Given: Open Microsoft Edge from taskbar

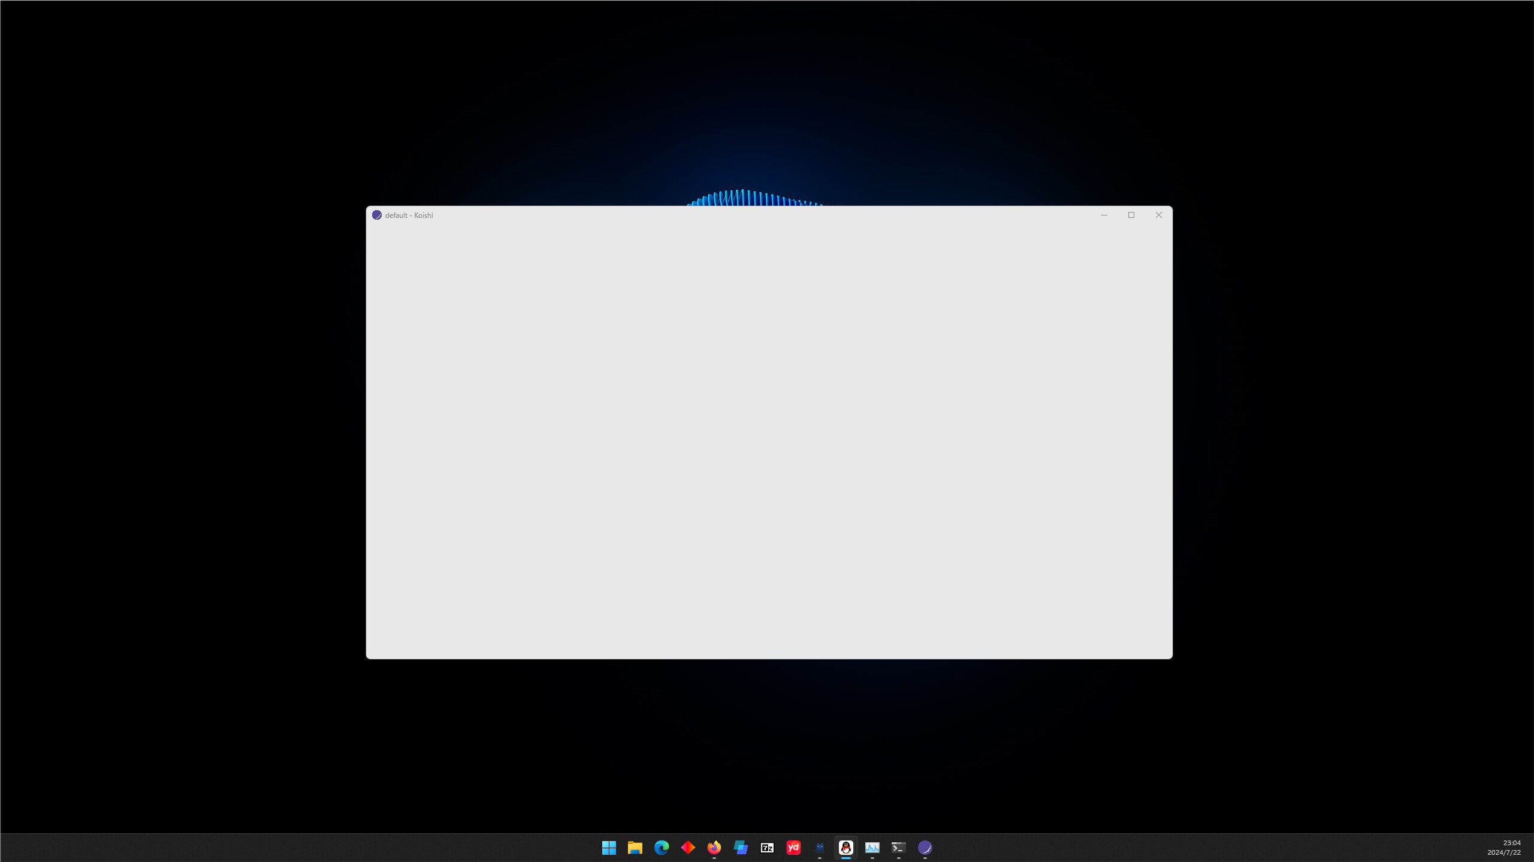Looking at the screenshot, I should [662, 848].
